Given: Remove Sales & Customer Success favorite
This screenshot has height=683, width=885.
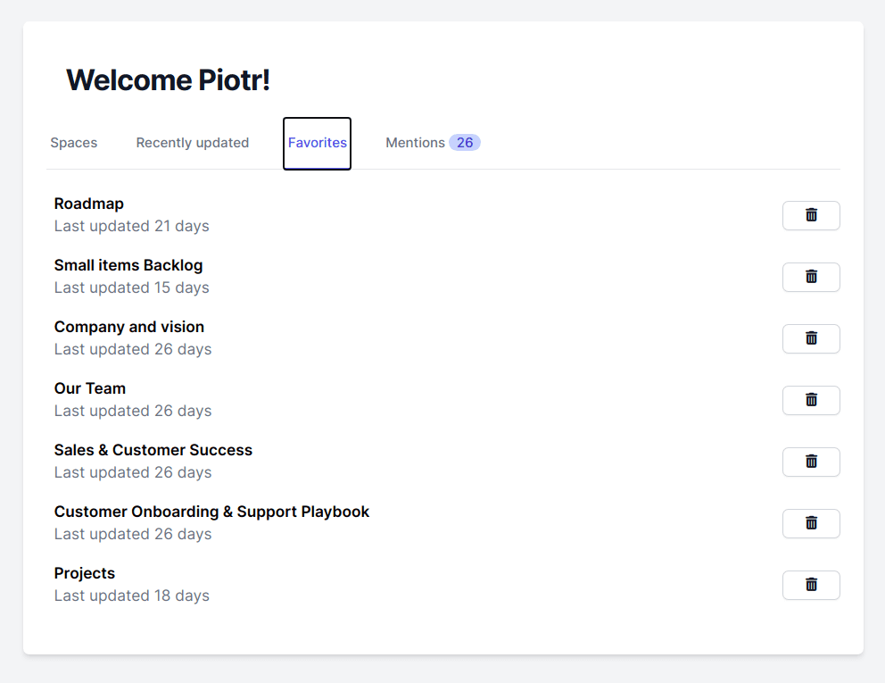Looking at the screenshot, I should 811,462.
